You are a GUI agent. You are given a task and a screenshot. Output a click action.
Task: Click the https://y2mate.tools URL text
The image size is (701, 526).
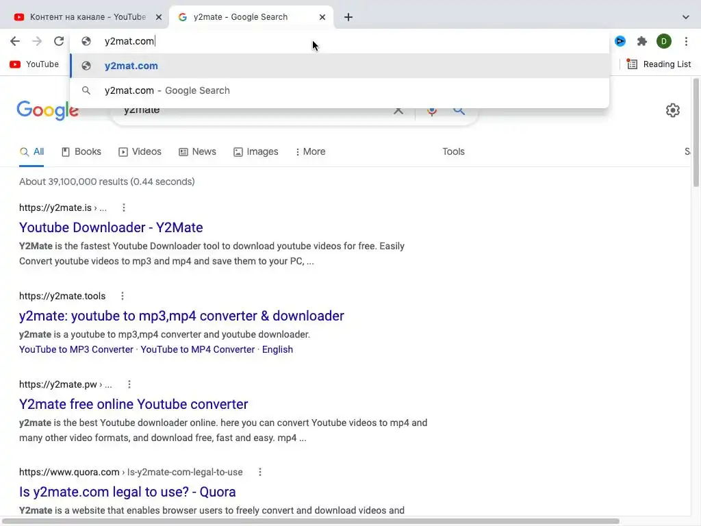62,296
